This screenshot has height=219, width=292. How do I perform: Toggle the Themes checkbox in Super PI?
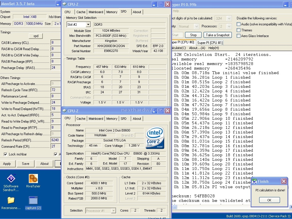238,30
